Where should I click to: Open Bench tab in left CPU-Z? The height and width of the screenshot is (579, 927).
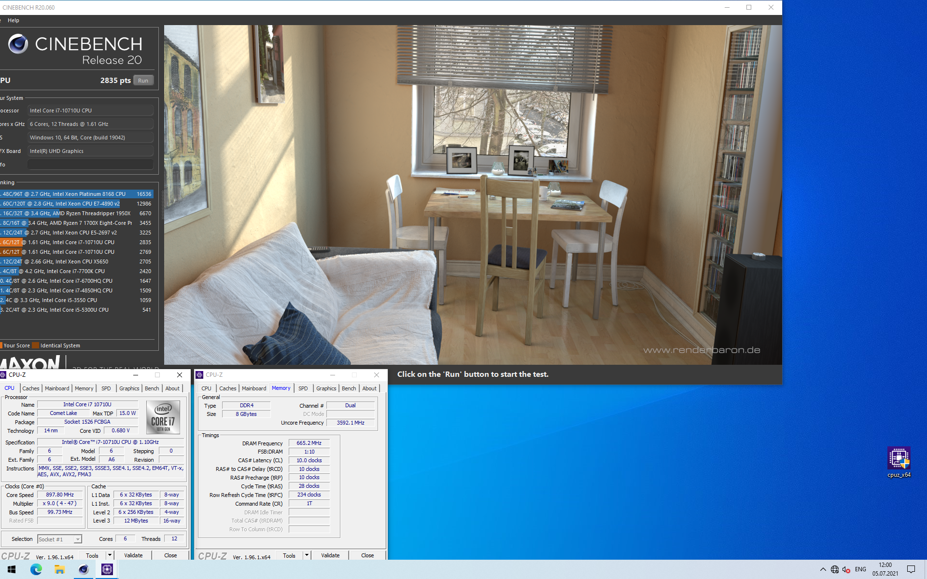point(152,388)
